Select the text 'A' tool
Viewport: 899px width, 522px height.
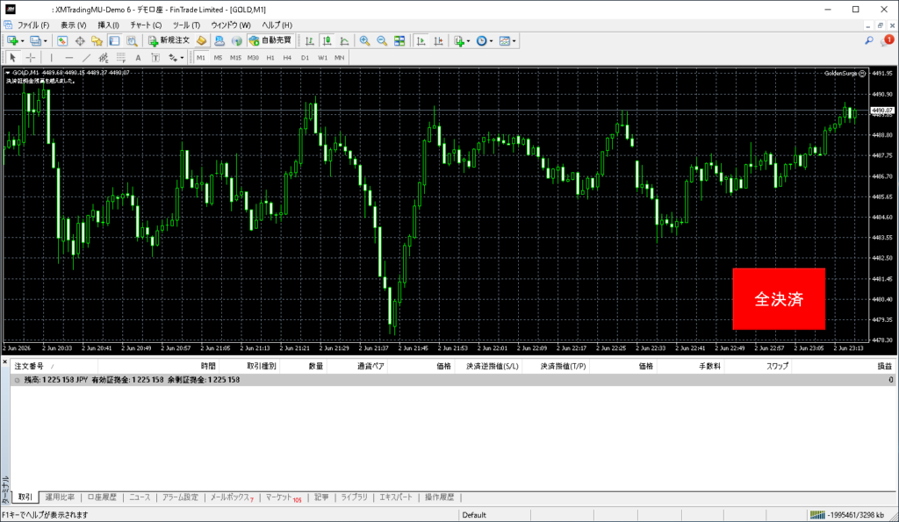pos(138,57)
